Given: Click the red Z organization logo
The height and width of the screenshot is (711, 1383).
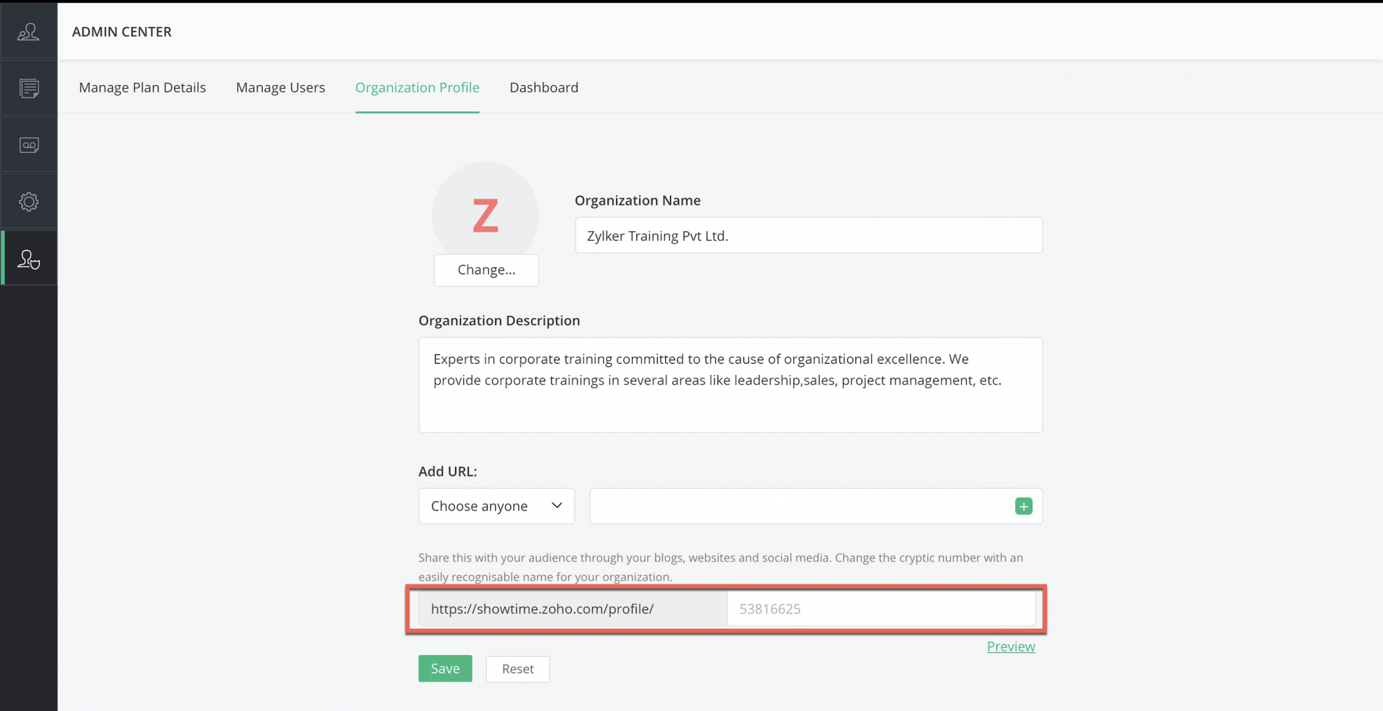Looking at the screenshot, I should point(485,214).
